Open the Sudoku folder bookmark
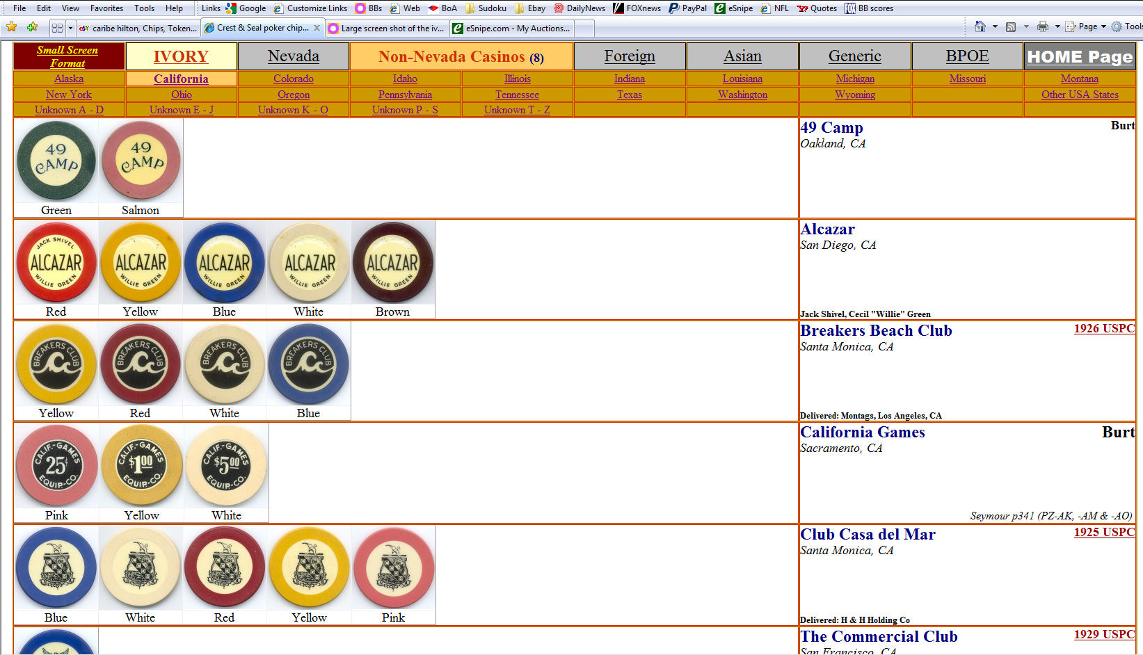1143x655 pixels. [486, 8]
